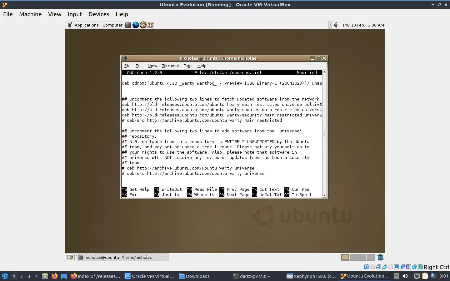Screen dimensions: 450x281
Task: Open the terminal Help menu
Action: 202,66
